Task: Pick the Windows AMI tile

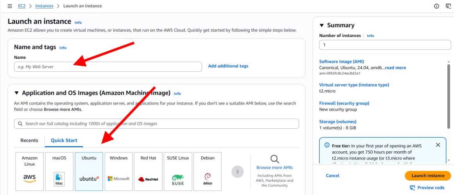Action: 118,171
